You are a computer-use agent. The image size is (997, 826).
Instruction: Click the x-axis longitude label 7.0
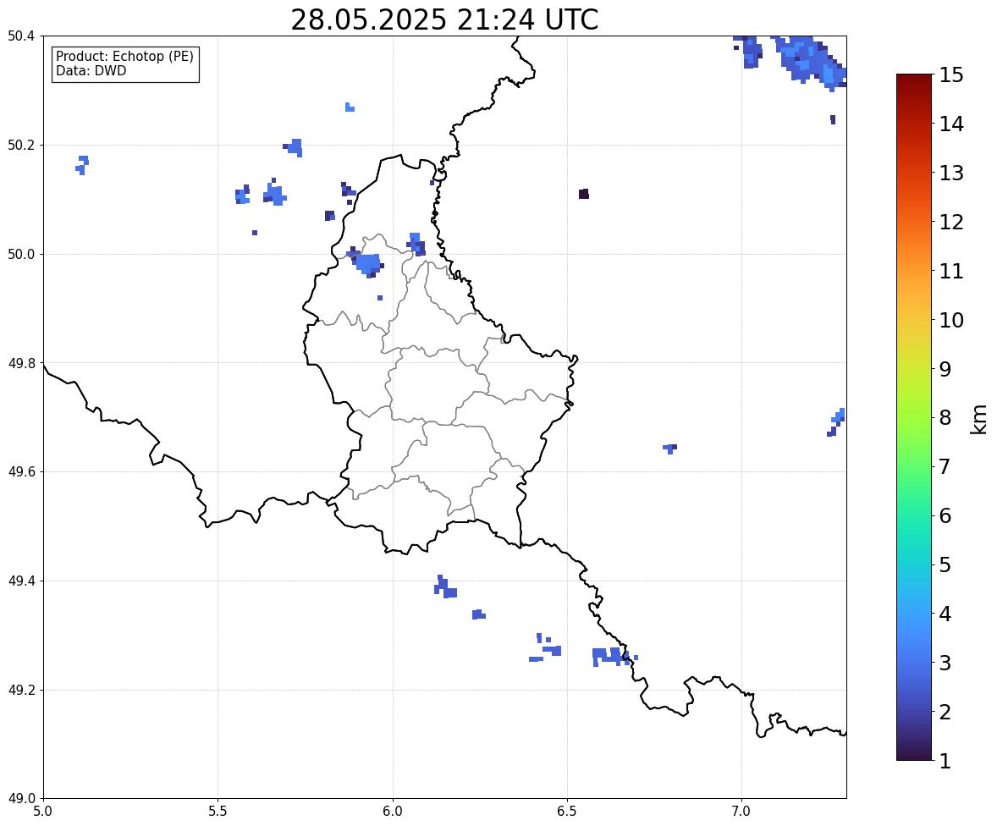[741, 812]
